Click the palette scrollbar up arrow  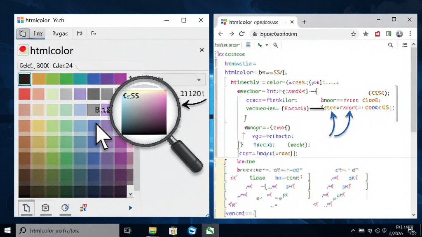pos(130,77)
